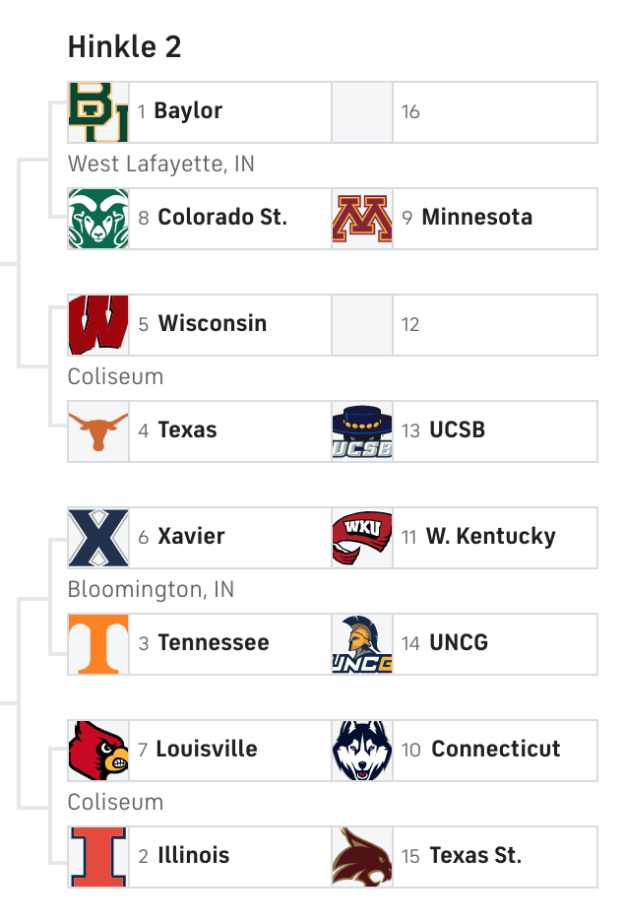Click the Colorado St. ram logo

click(x=98, y=219)
